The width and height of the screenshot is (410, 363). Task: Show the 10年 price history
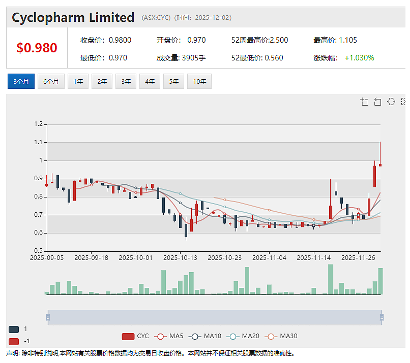199,81
